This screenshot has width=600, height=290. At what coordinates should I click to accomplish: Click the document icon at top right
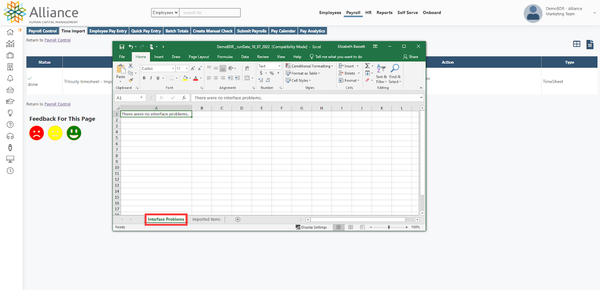(590, 45)
